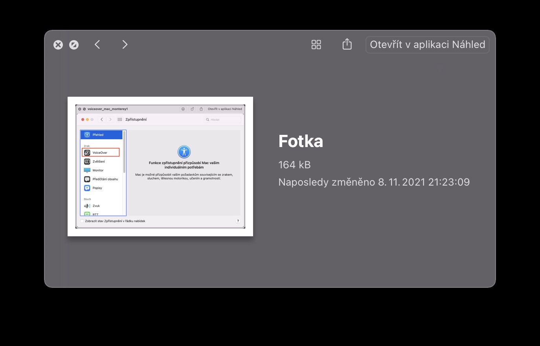Enter full screen with the diagonal arrows button
The width and height of the screenshot is (540, 346).
pos(74,45)
